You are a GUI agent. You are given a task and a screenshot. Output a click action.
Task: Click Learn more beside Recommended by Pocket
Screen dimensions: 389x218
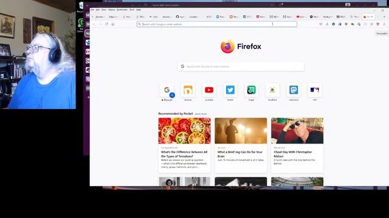(x=201, y=114)
